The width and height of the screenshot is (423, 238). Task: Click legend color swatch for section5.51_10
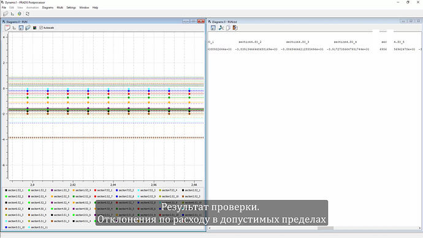coord(6,228)
